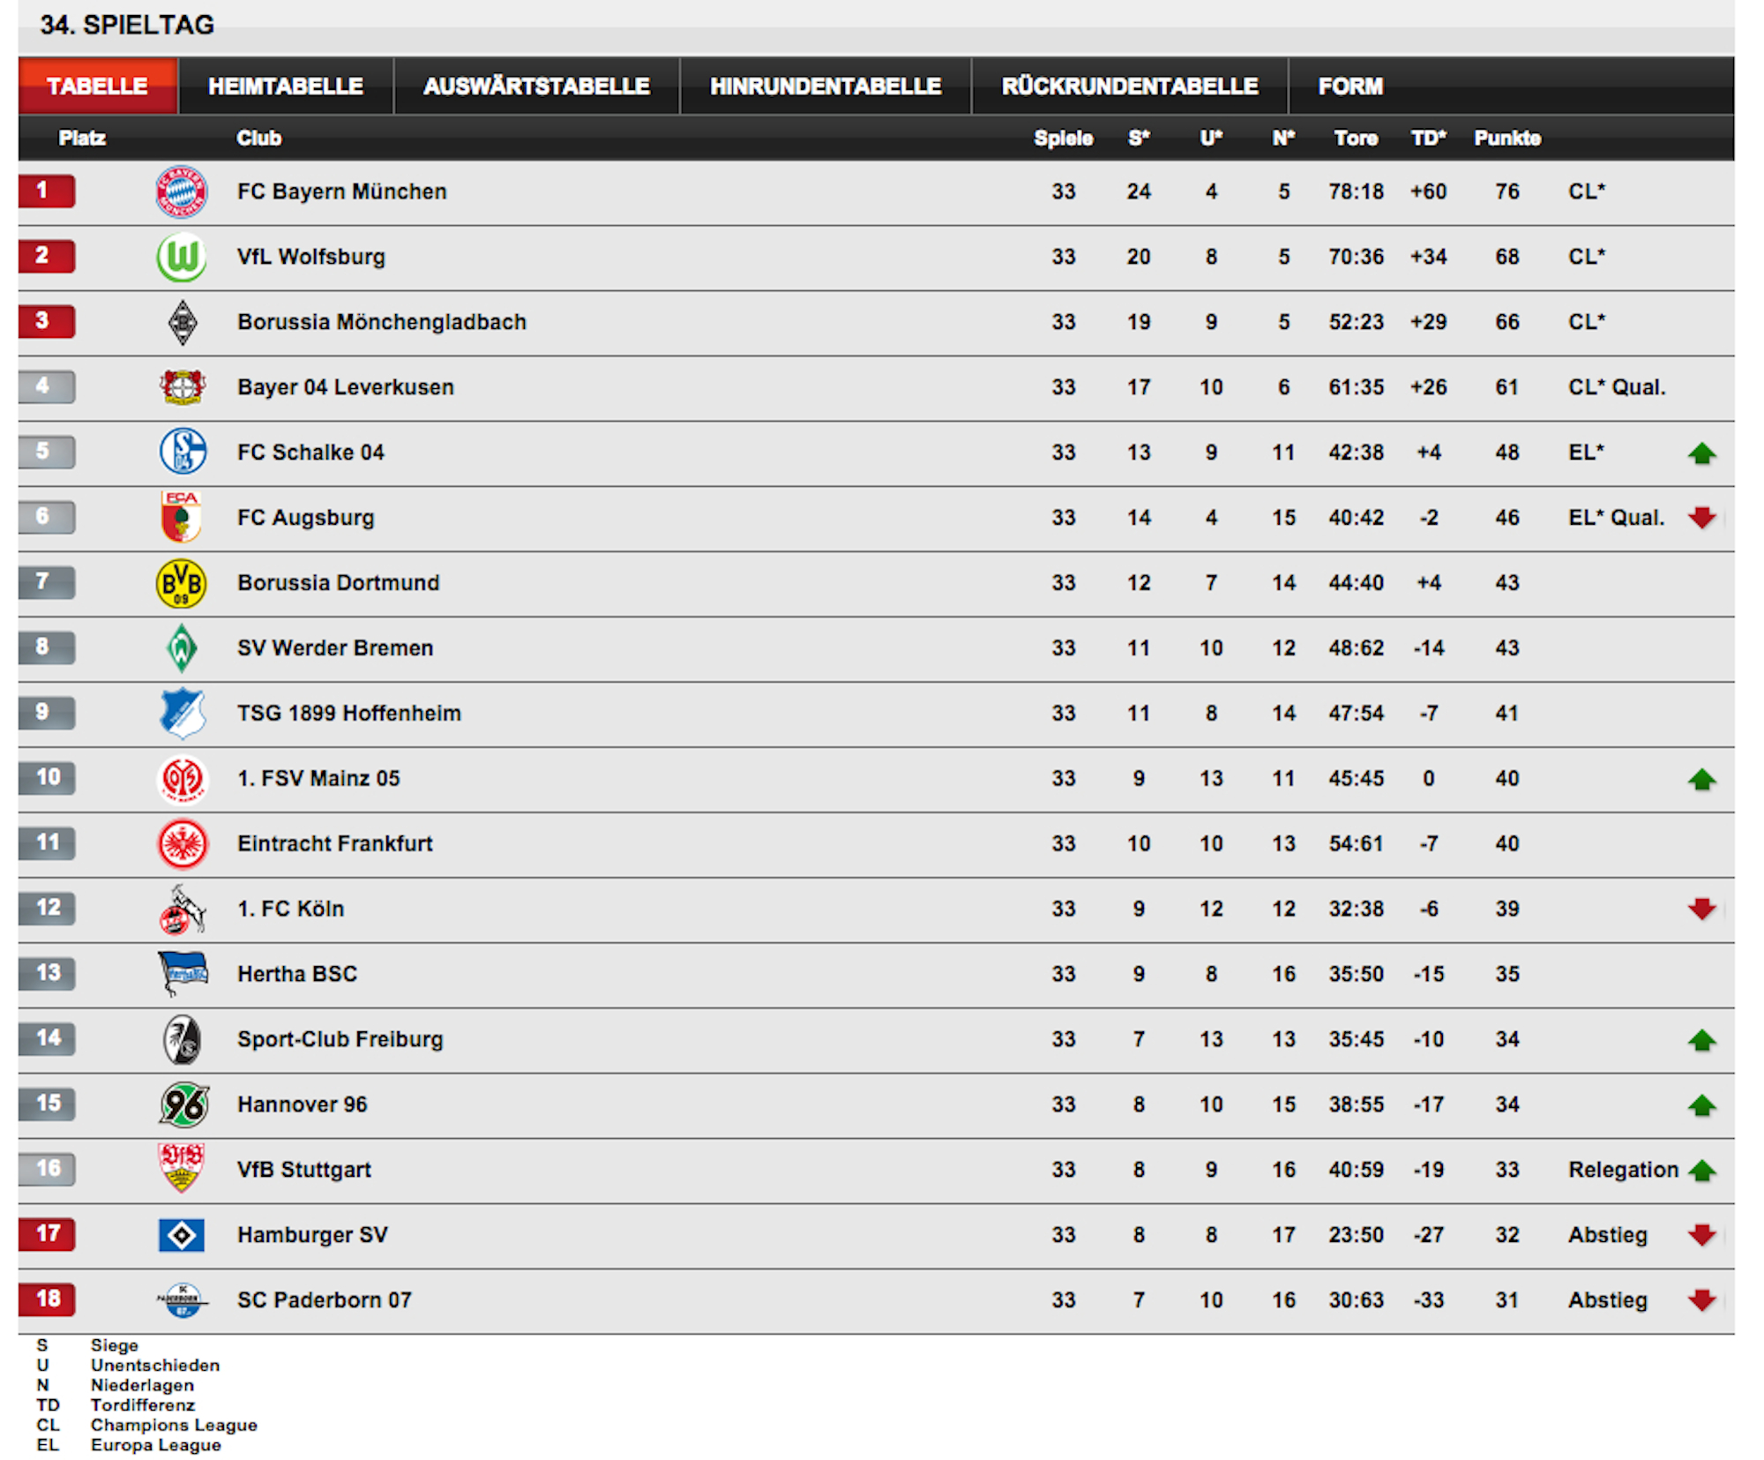This screenshot has width=1764, height=1460.
Task: Click the VfL Wolfsburg crest icon
Action: click(182, 257)
